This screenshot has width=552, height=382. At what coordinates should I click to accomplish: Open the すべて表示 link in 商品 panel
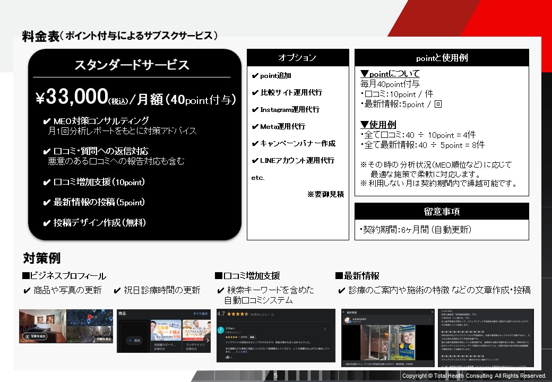[x=200, y=314]
